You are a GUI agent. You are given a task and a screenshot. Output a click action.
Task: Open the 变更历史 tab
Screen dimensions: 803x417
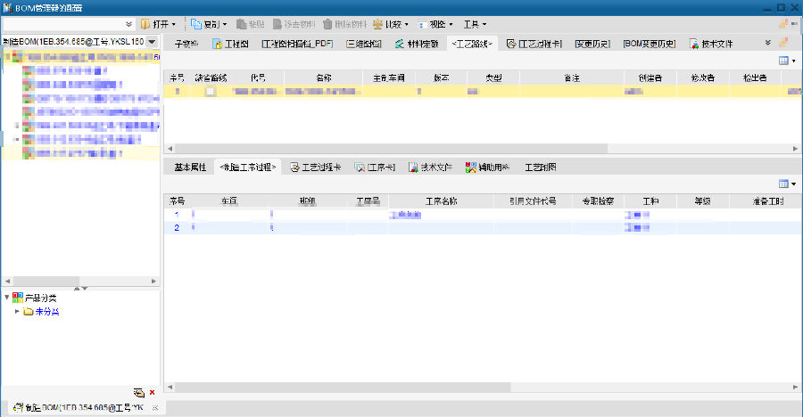[592, 44]
